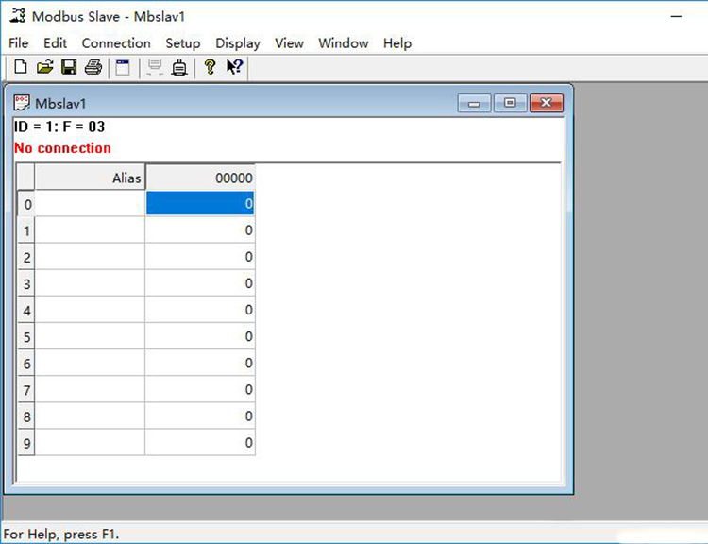
Task: Click the Disconnect toolbar icon
Action: click(x=179, y=68)
